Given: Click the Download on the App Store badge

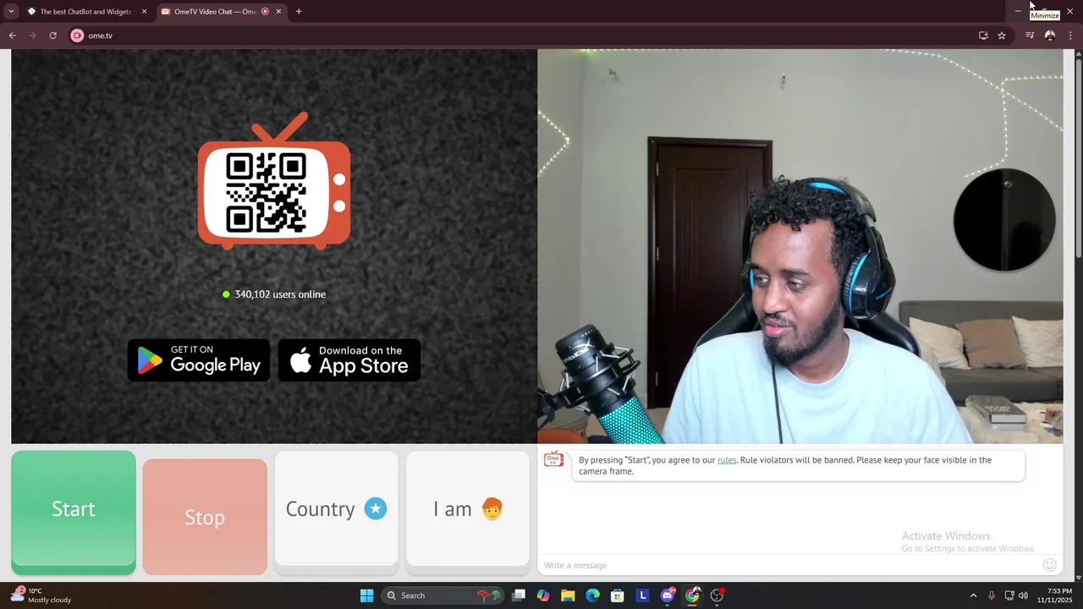Looking at the screenshot, I should tap(349, 360).
